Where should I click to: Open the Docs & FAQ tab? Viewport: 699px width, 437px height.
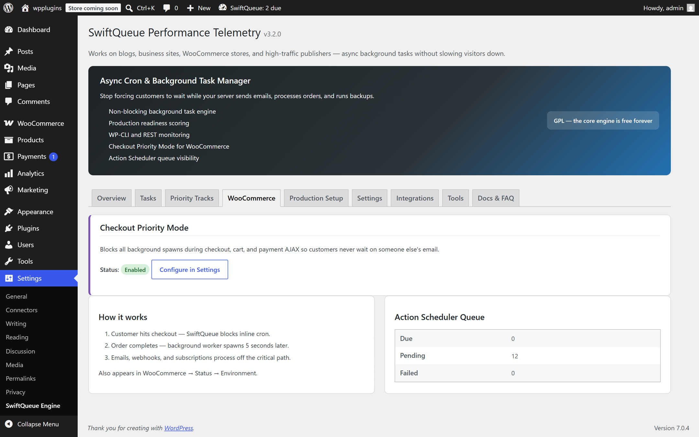pos(495,198)
